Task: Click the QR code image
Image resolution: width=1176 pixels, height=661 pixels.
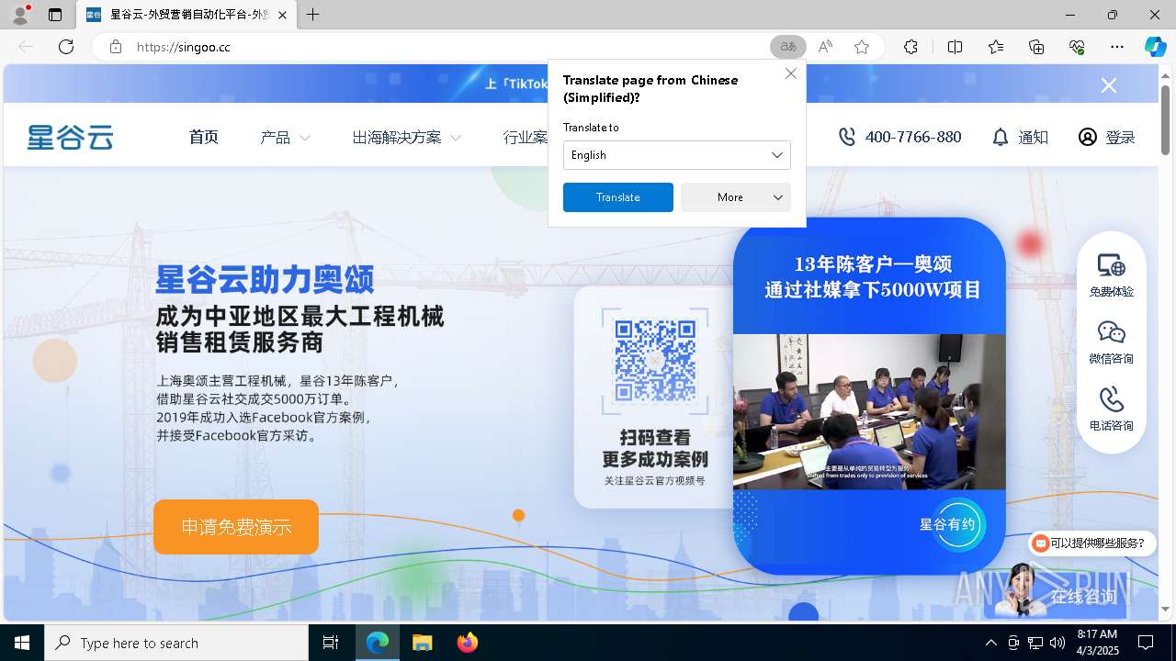Action: (655, 361)
